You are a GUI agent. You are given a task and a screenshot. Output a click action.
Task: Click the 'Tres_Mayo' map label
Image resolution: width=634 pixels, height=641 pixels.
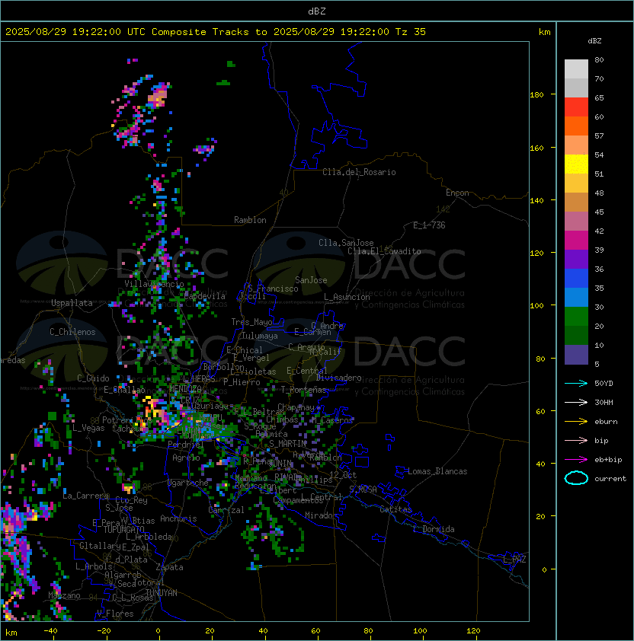(x=251, y=322)
